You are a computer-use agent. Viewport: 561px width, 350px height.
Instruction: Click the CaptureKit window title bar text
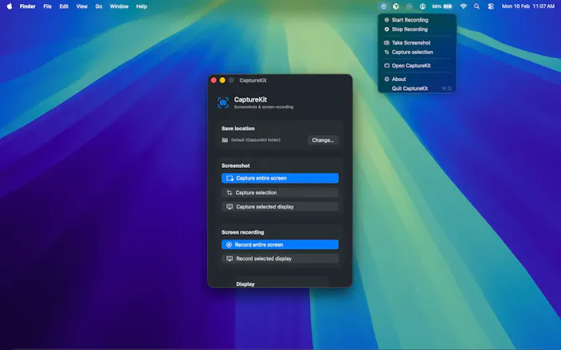(253, 80)
